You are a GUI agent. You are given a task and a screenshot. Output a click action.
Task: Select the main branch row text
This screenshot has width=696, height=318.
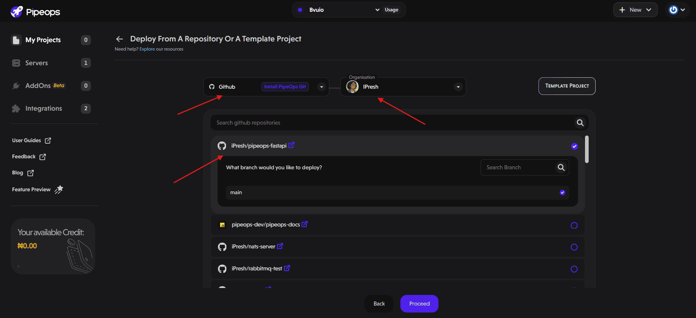click(236, 192)
